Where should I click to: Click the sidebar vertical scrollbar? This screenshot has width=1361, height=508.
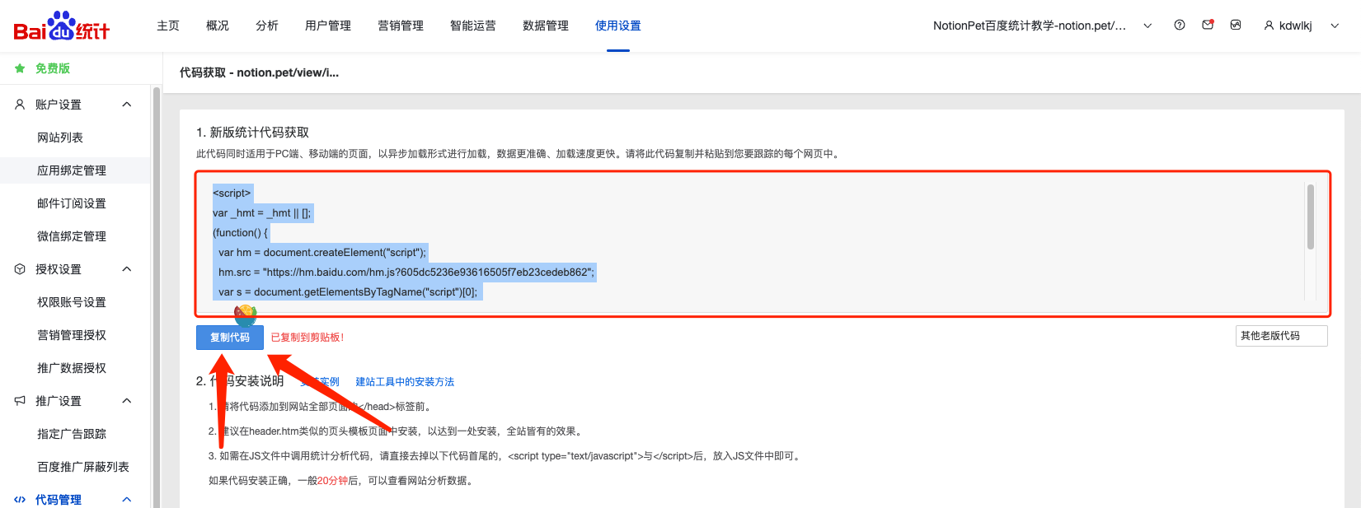pos(157,296)
